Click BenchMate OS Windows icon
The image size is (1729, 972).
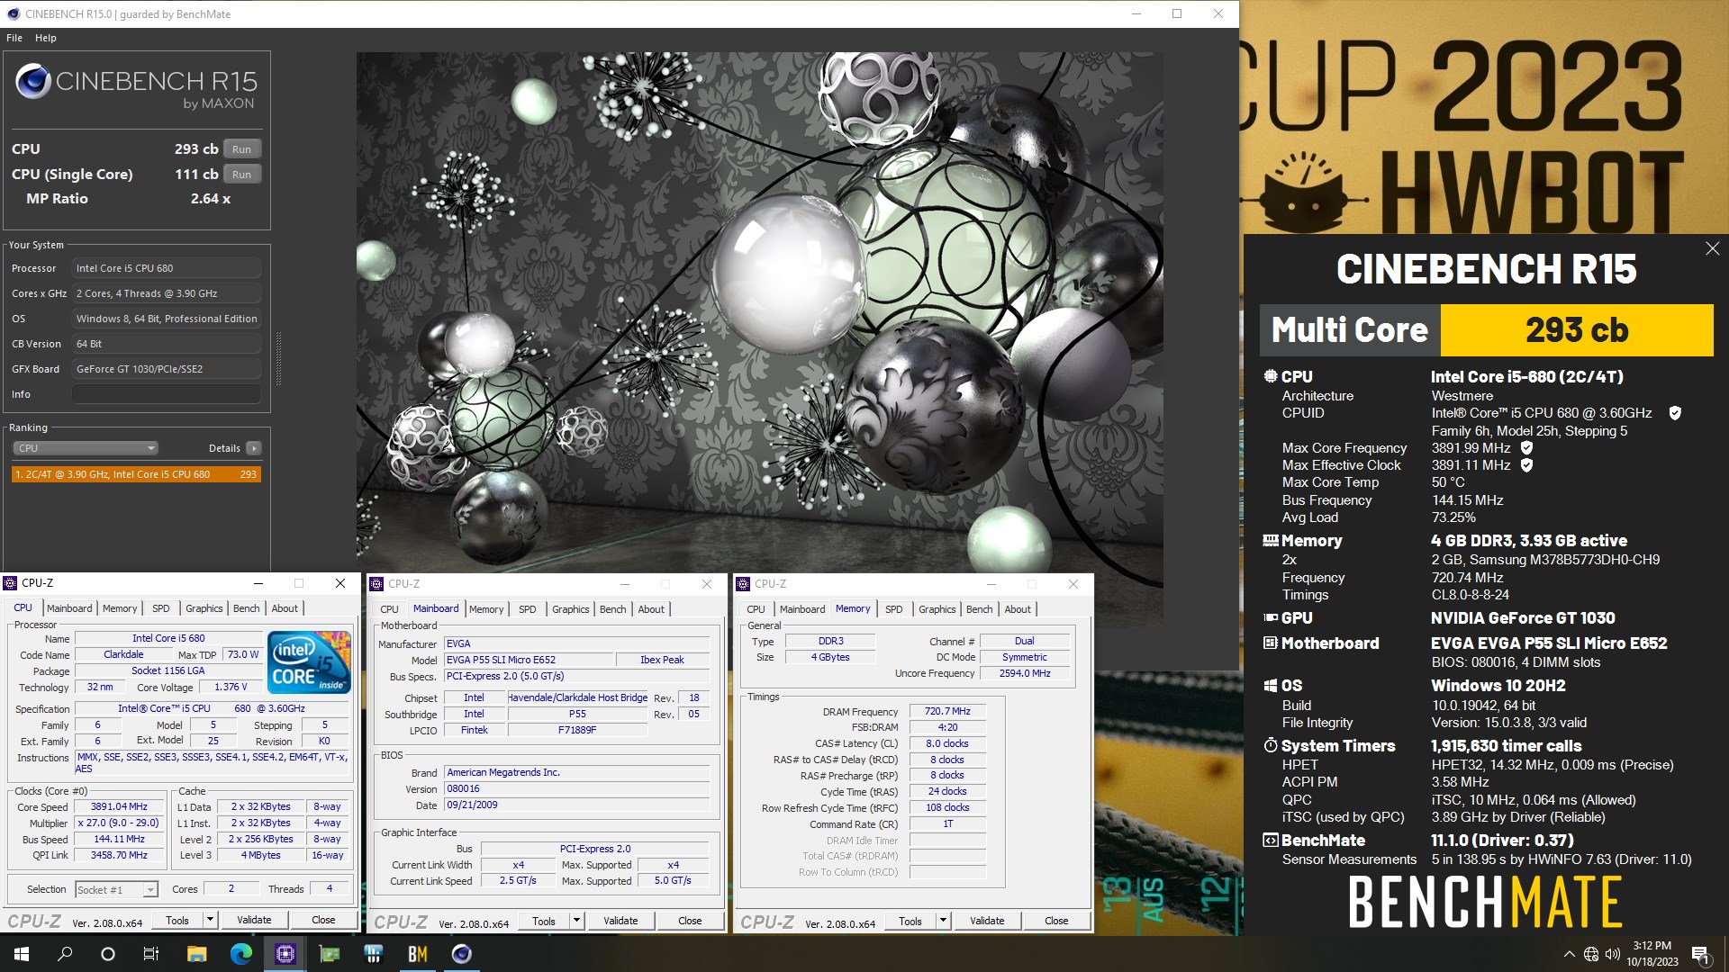1270,686
